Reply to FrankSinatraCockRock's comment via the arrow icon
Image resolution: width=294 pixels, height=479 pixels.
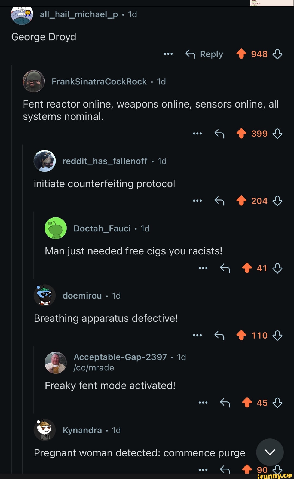(219, 134)
